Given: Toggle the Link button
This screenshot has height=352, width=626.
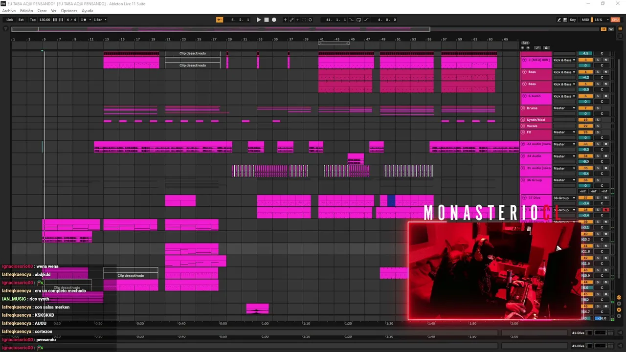Looking at the screenshot, I should [x=10, y=20].
